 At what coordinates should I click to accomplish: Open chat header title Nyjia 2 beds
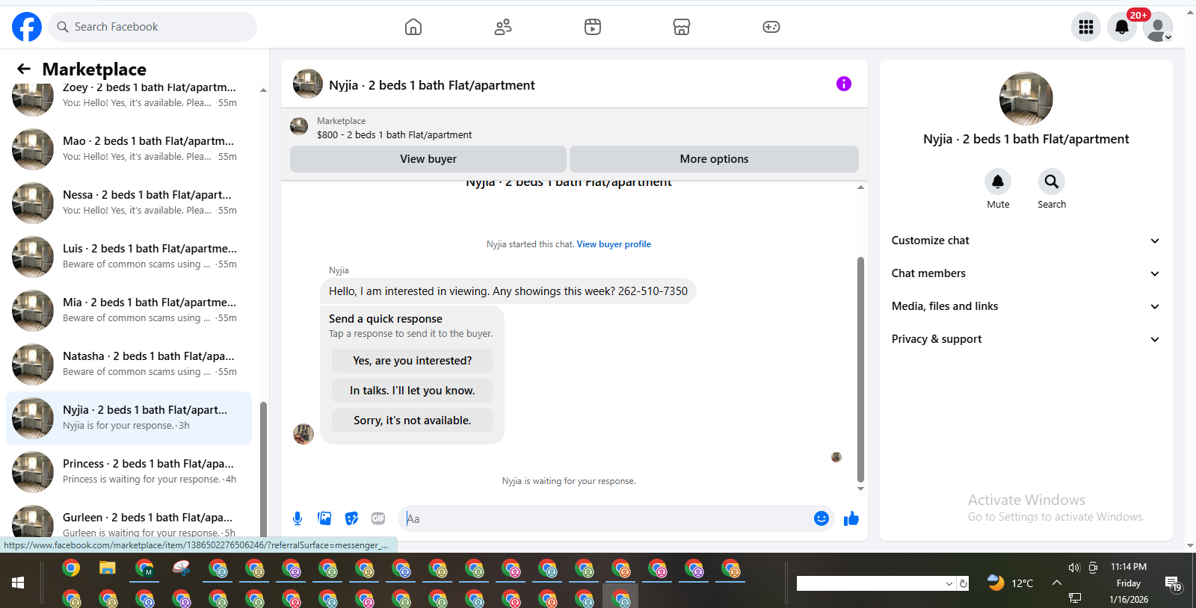432,85
